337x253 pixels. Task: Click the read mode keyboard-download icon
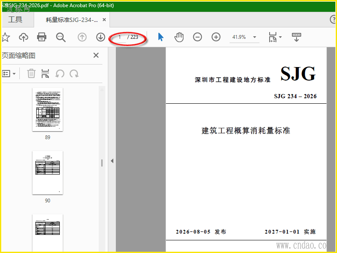coord(297,37)
